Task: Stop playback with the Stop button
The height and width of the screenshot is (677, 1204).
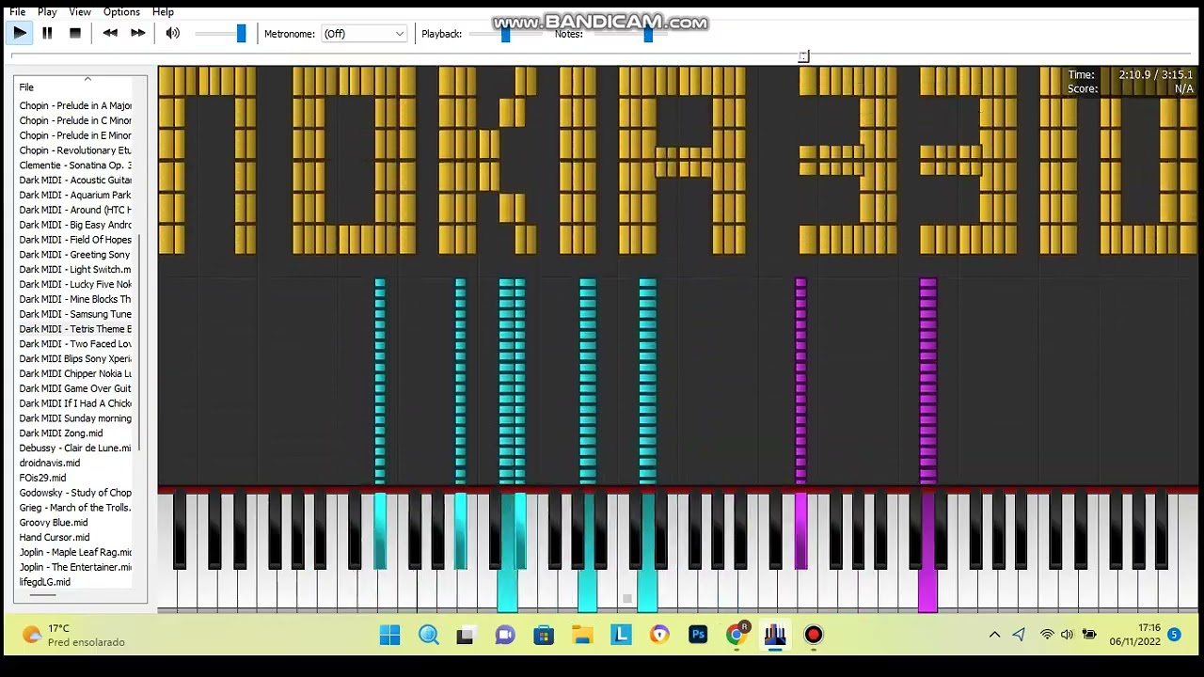Action: pos(75,33)
